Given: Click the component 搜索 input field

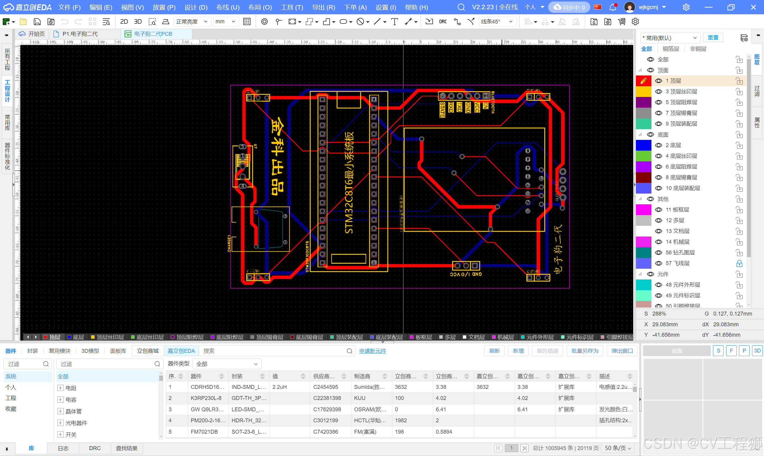Looking at the screenshot, I should (277, 351).
